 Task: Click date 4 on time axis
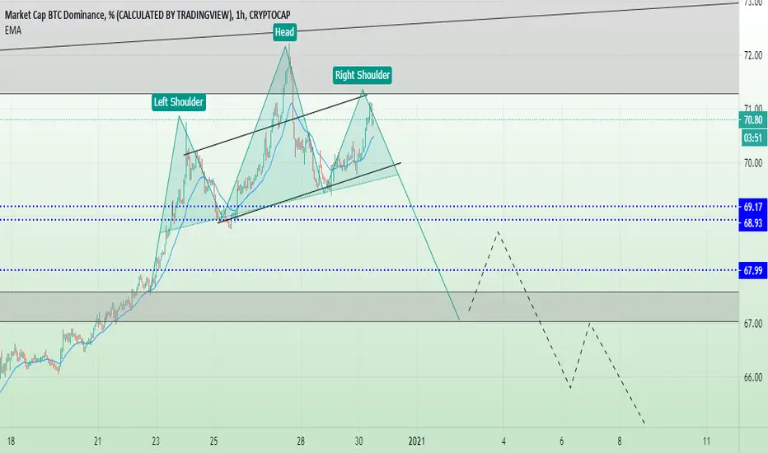pyautogui.click(x=503, y=441)
